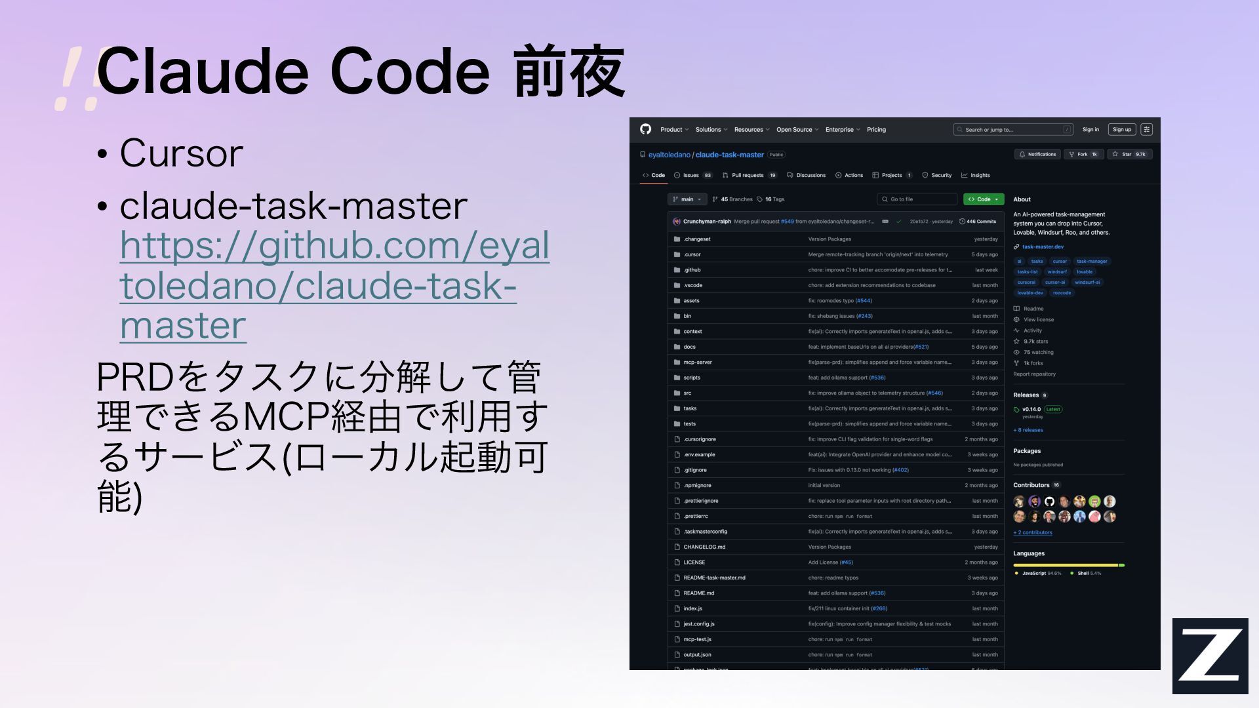Open the Projects tab
This screenshot has width=1259, height=708.
coord(892,176)
